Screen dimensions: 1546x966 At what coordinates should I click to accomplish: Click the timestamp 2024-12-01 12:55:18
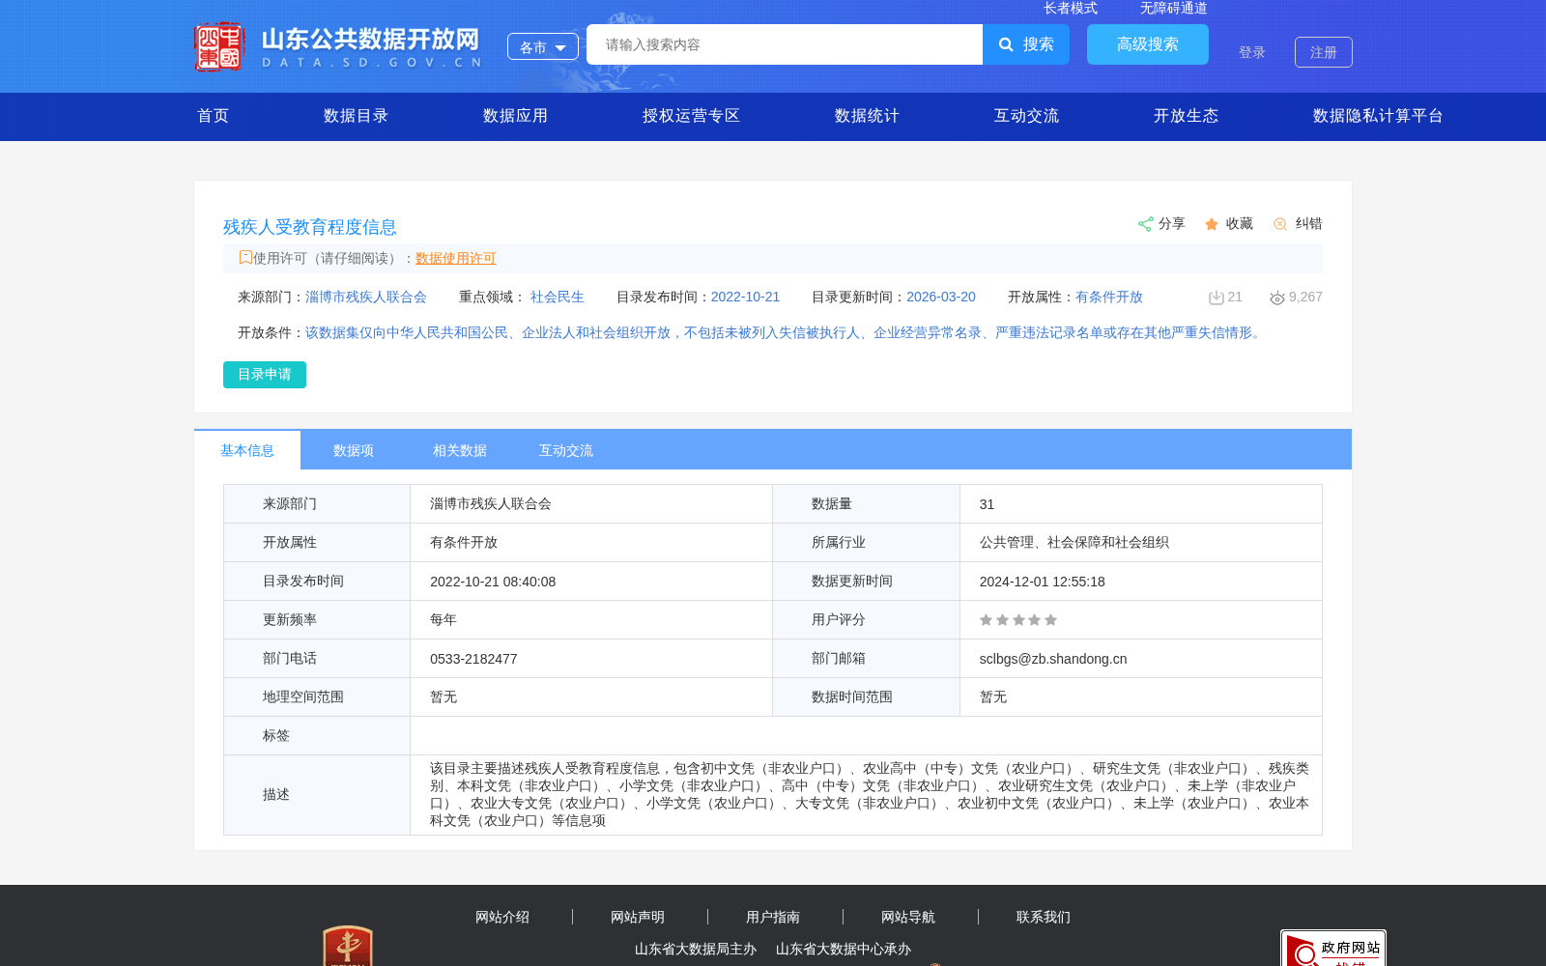(x=1043, y=582)
